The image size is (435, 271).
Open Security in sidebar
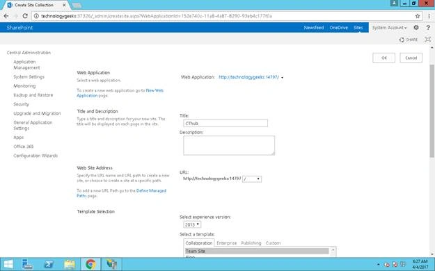[21, 104]
